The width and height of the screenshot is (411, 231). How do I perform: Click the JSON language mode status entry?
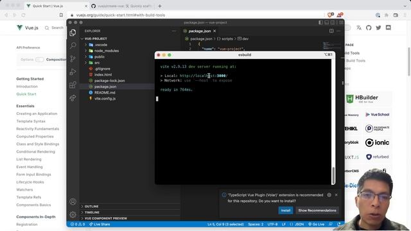299,224
